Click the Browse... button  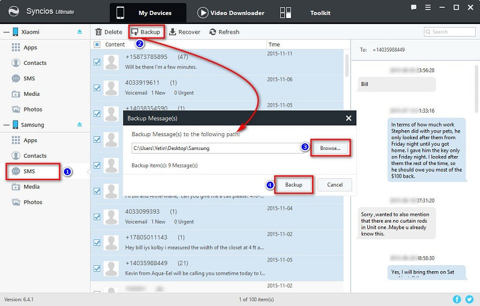point(330,148)
